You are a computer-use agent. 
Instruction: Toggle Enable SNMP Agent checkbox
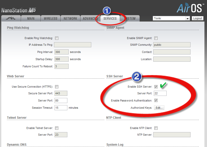click(156, 38)
